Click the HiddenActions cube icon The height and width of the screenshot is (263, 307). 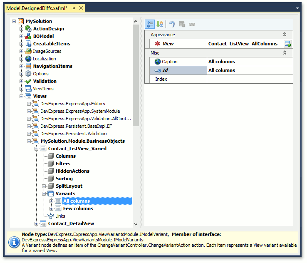click(51, 171)
